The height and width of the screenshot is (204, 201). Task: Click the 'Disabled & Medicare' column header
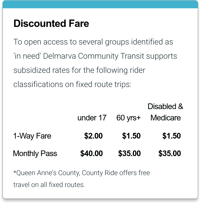point(165,112)
